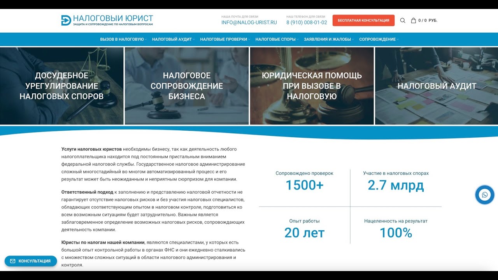Open Вызов в налоговую menu item
This screenshot has width=498, height=280.
click(x=122, y=39)
